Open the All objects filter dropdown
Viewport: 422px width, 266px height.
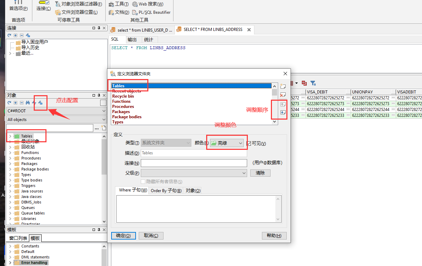click(56, 120)
